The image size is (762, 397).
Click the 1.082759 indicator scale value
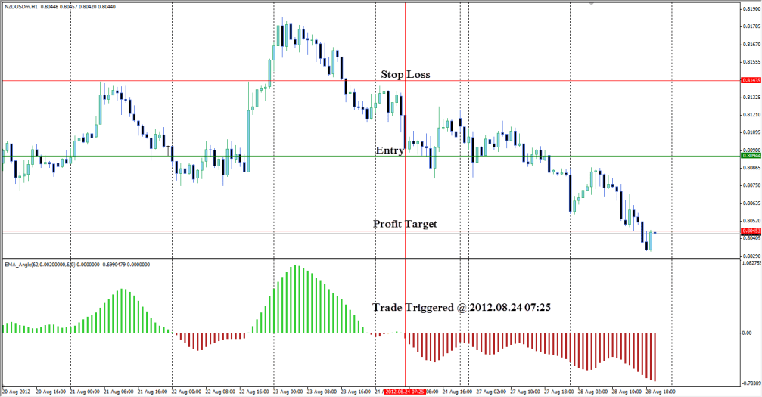752,263
